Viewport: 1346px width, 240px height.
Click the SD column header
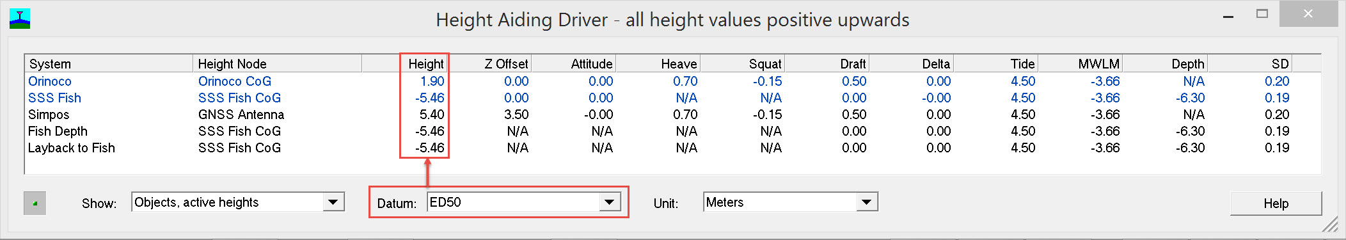click(1249, 63)
